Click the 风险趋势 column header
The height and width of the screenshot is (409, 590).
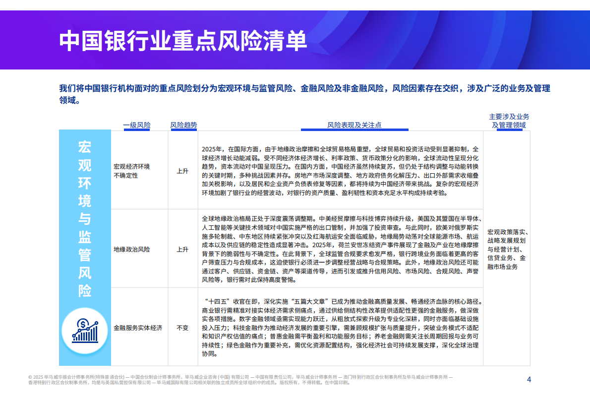coord(183,124)
